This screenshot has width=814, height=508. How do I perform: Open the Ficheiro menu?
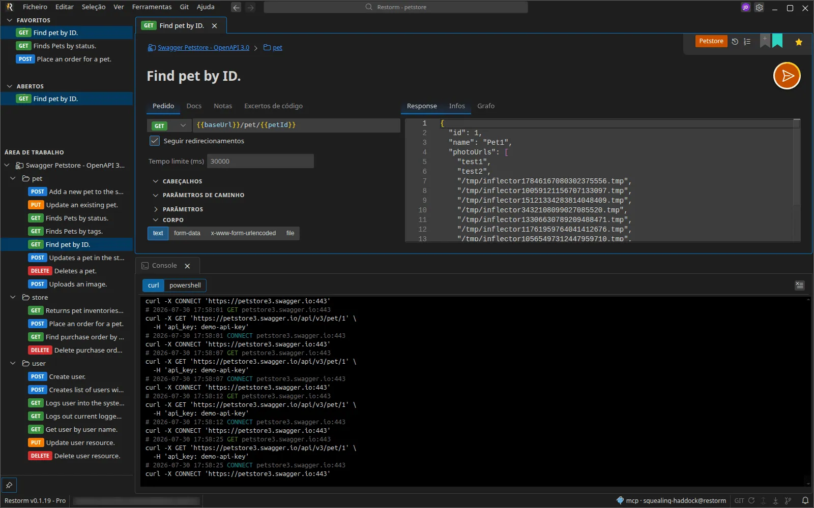coord(35,7)
